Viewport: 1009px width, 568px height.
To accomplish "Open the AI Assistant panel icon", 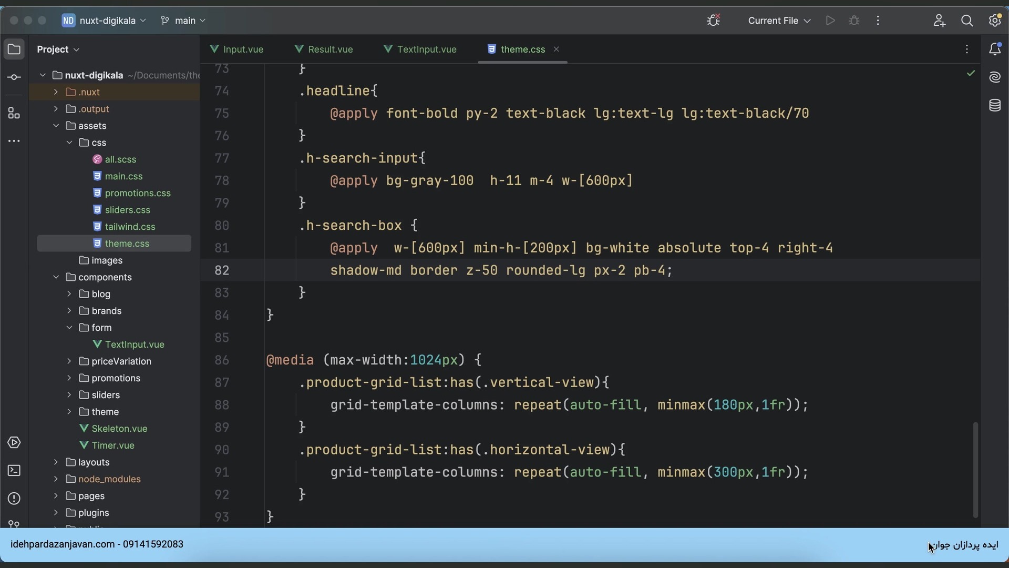I will pyautogui.click(x=995, y=77).
